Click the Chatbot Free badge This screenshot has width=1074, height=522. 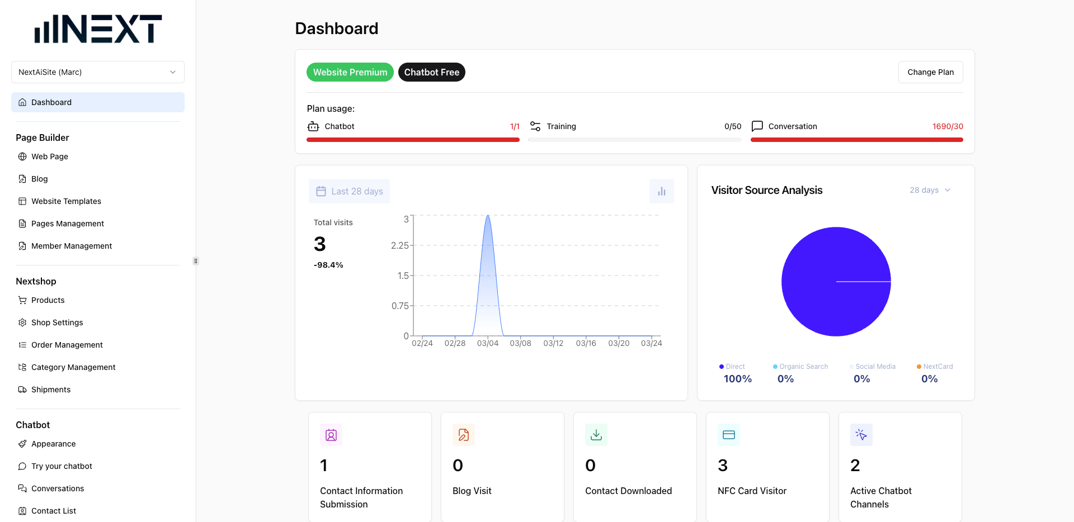pos(431,72)
